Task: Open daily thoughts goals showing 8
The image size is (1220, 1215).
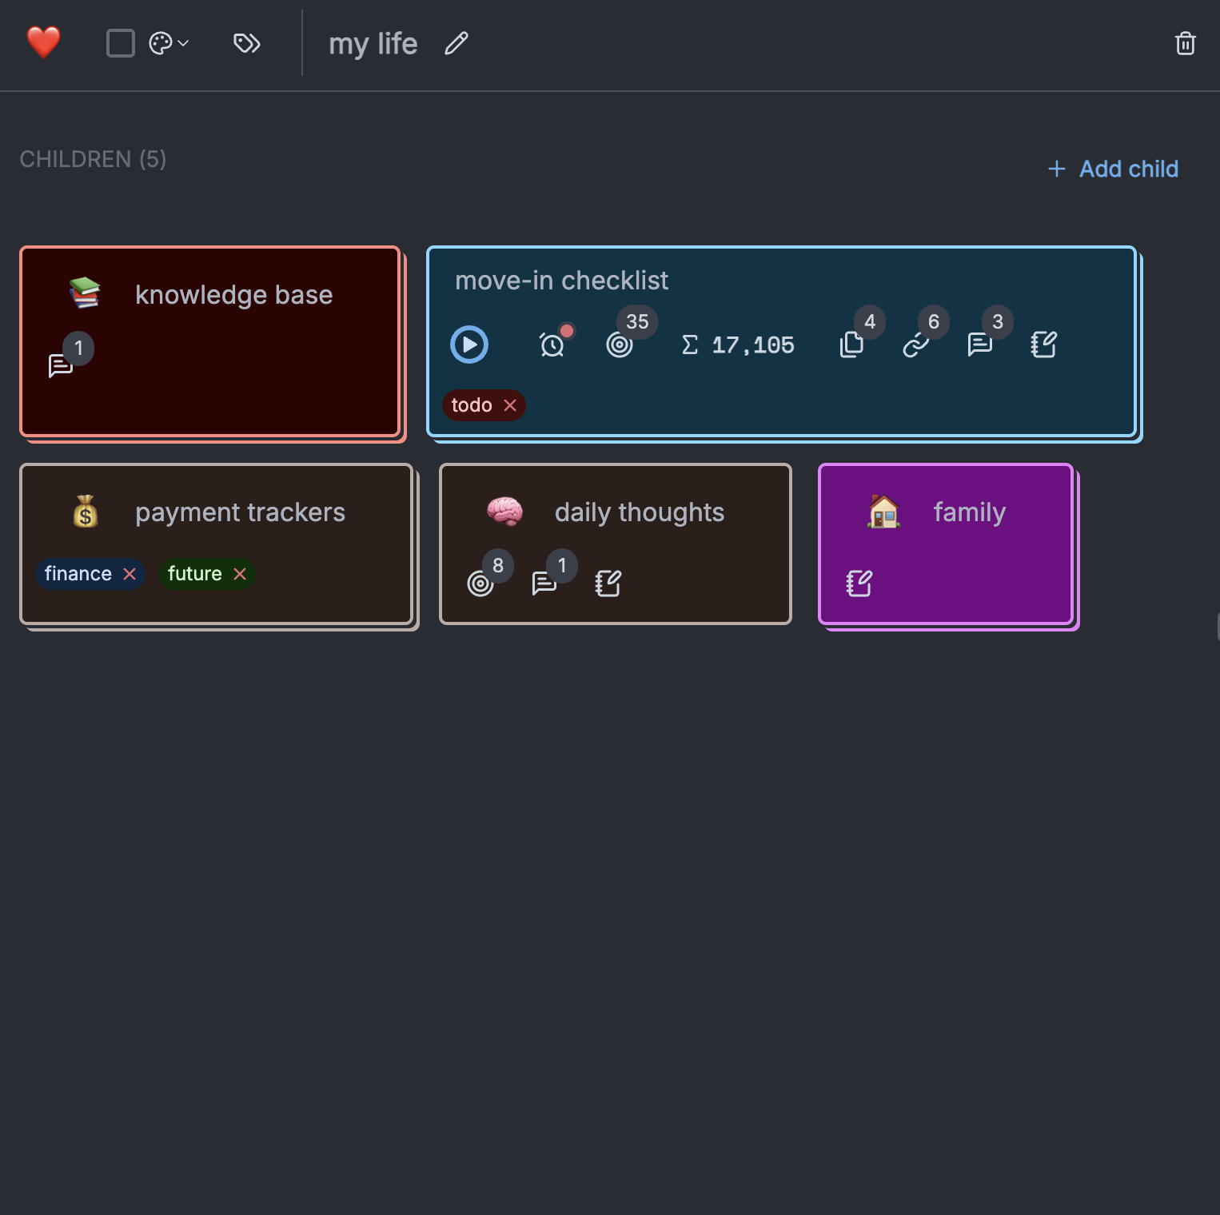Action: coord(480,584)
